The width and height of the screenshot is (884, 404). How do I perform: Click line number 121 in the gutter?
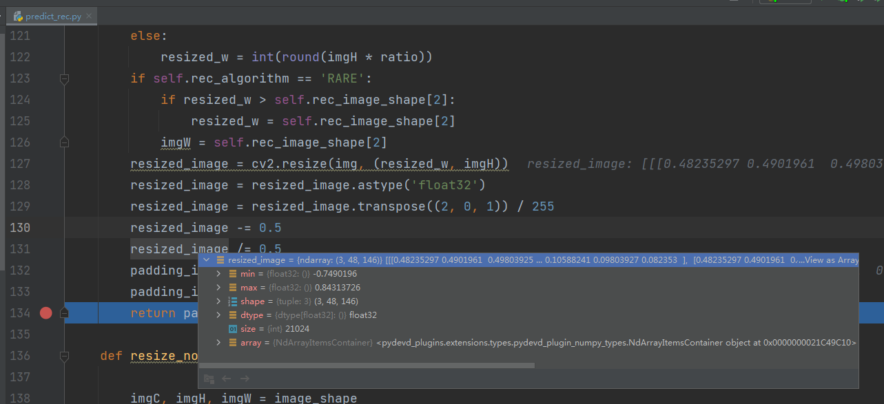click(19, 36)
